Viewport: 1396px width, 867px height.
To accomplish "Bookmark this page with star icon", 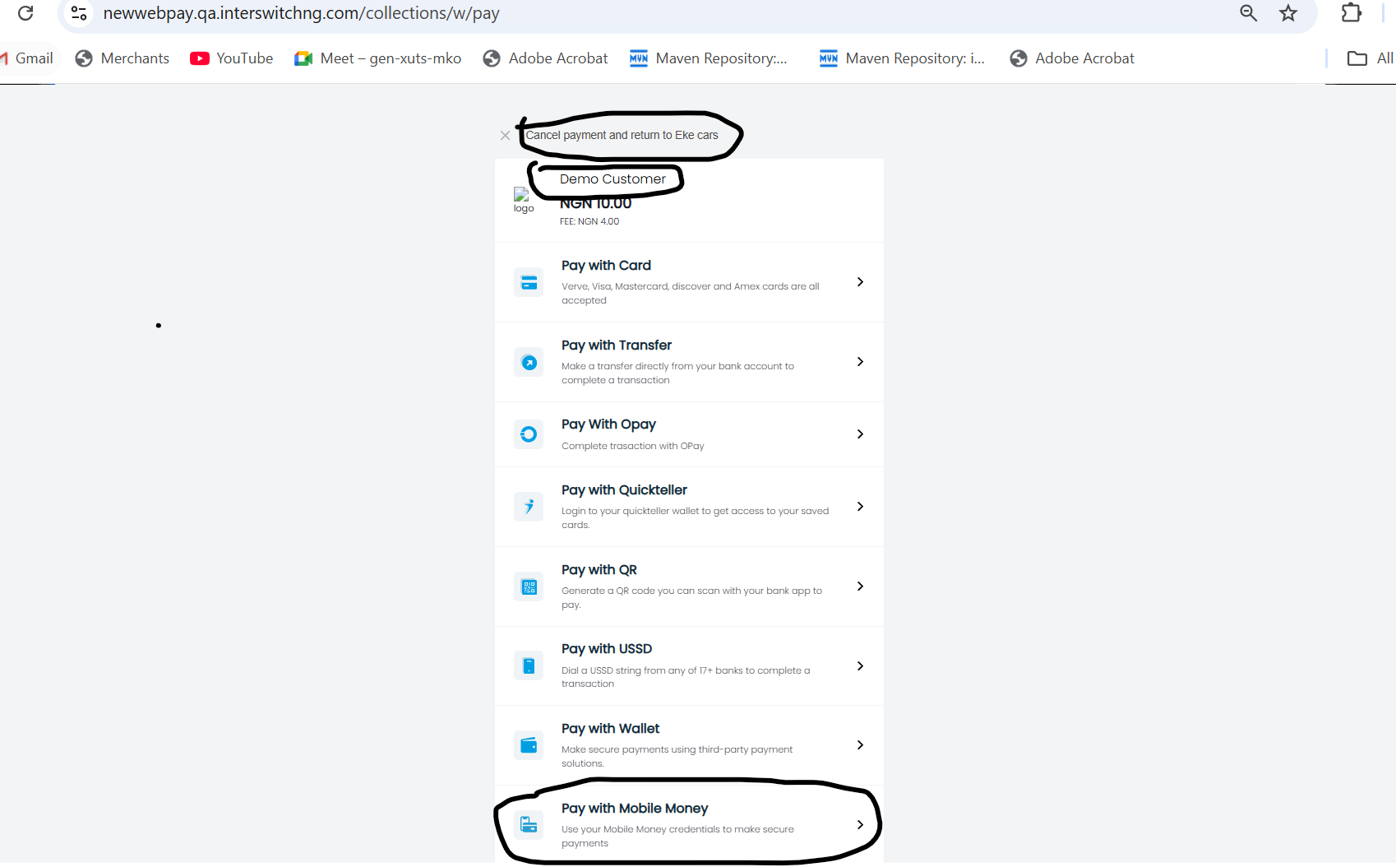I will click(1288, 13).
